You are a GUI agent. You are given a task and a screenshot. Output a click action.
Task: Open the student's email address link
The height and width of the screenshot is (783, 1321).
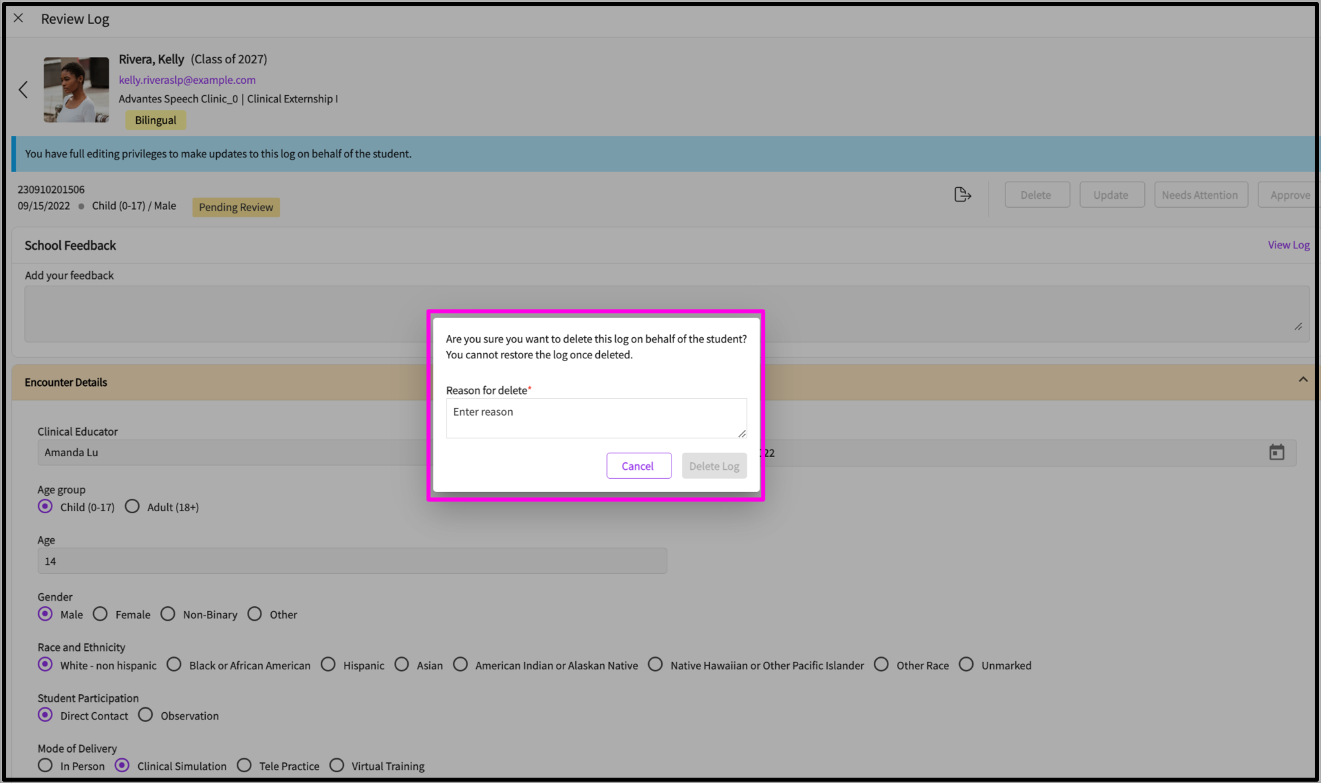pyautogui.click(x=187, y=80)
